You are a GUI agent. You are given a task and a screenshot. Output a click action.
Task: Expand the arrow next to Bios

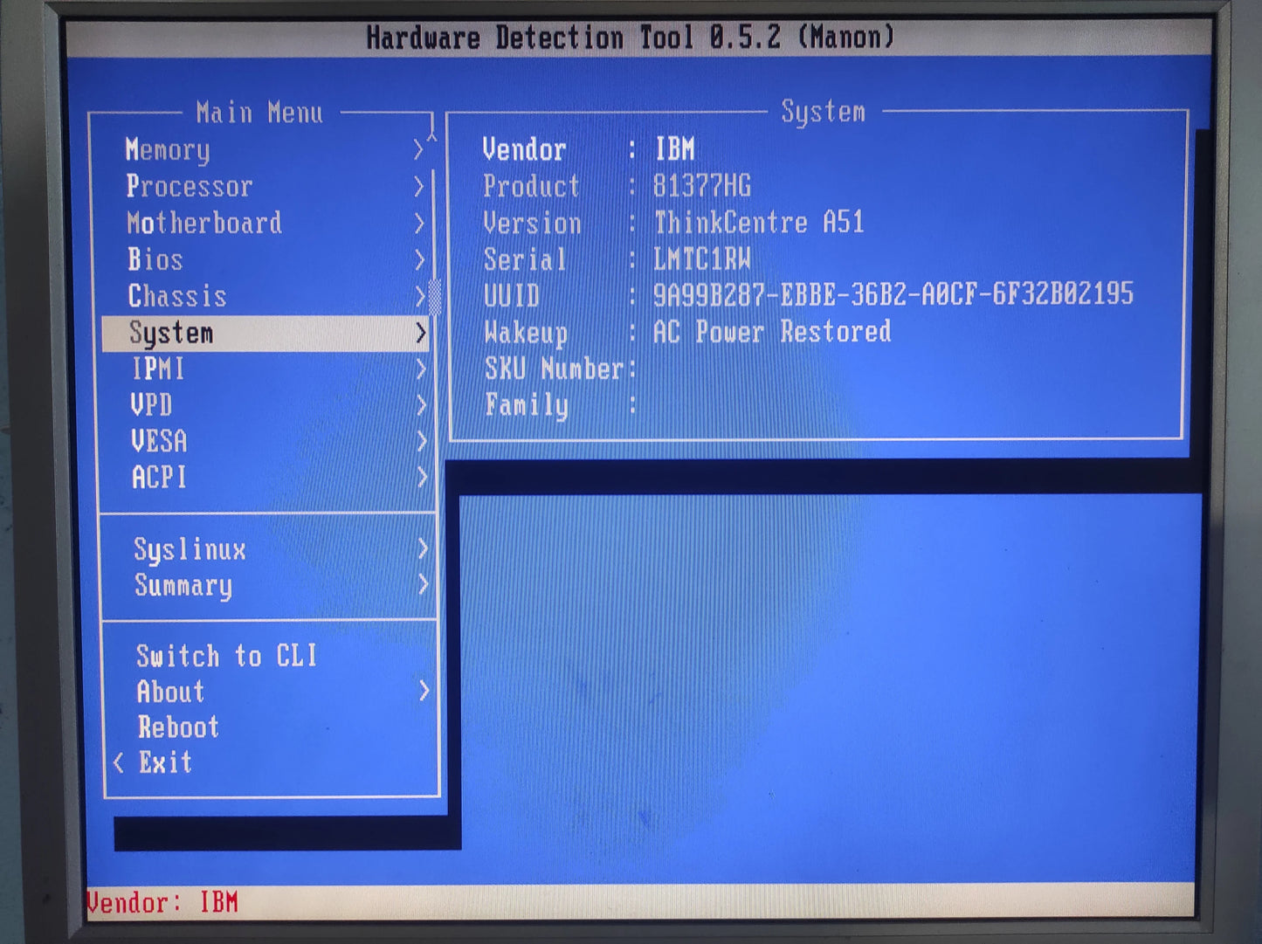[x=419, y=259]
